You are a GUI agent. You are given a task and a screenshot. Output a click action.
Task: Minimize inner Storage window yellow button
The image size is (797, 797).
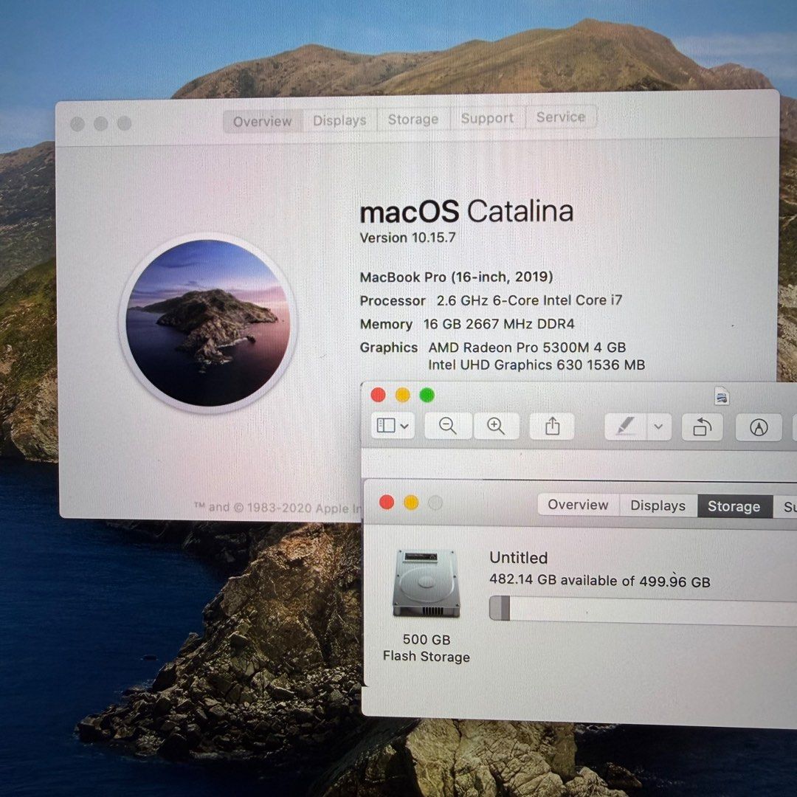[411, 503]
